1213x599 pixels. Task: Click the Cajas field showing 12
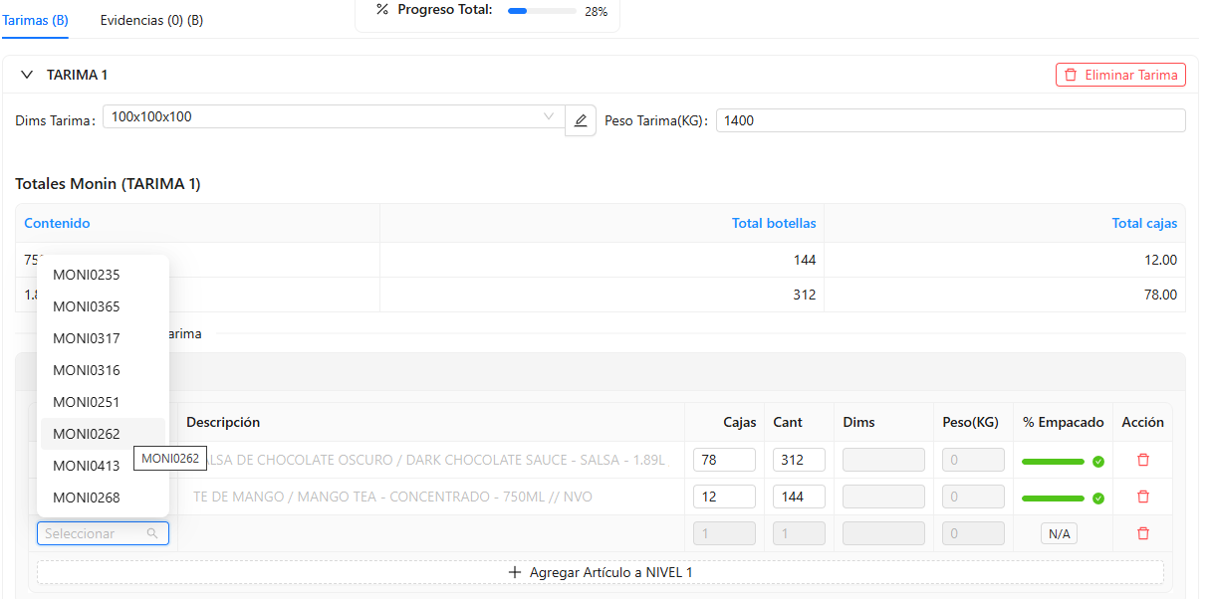724,497
